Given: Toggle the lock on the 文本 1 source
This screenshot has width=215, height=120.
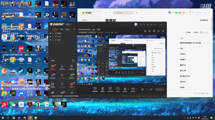Looking at the screenshot, I should [53, 37].
